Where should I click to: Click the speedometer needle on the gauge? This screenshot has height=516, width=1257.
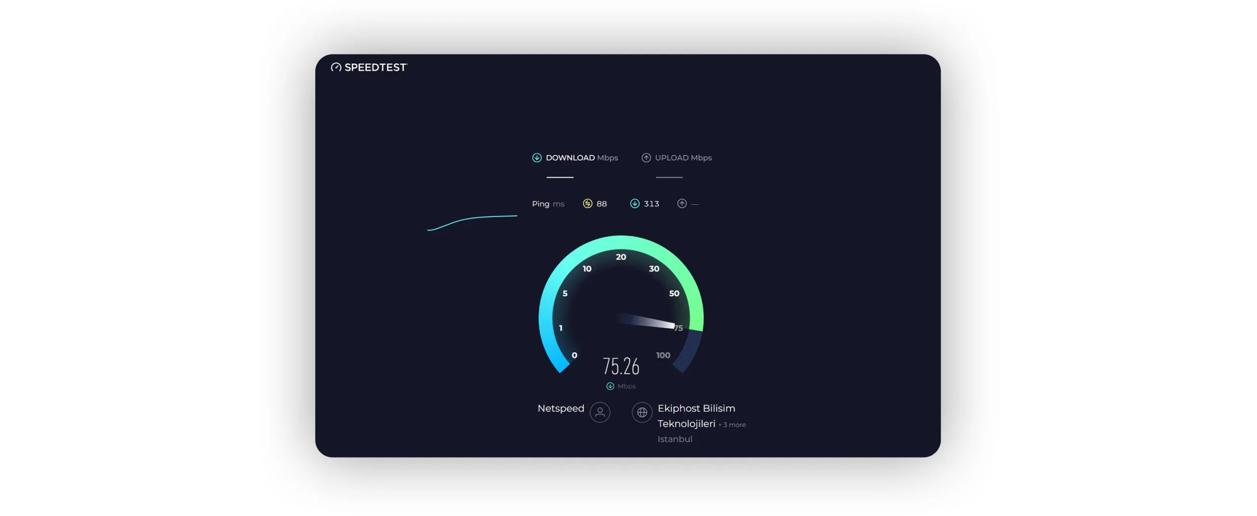648,321
